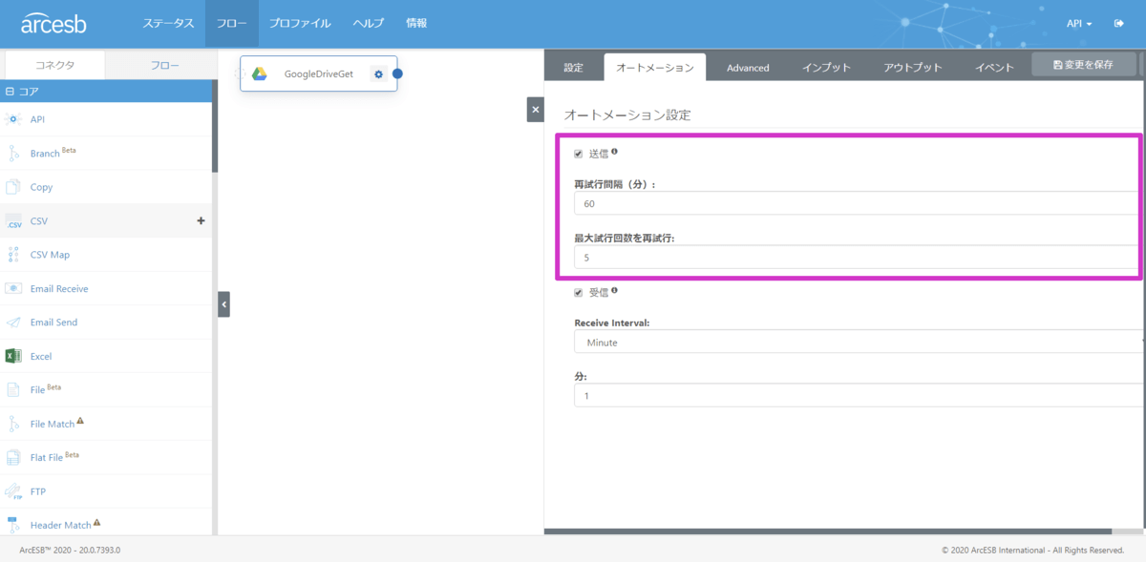
Task: Open the Receive Interval dropdown
Action: 858,343
